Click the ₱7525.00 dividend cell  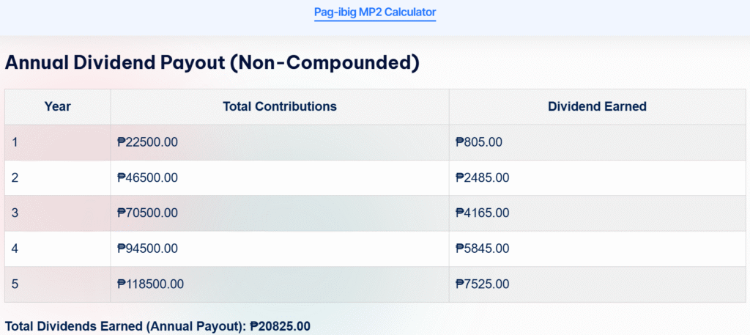pos(598,284)
